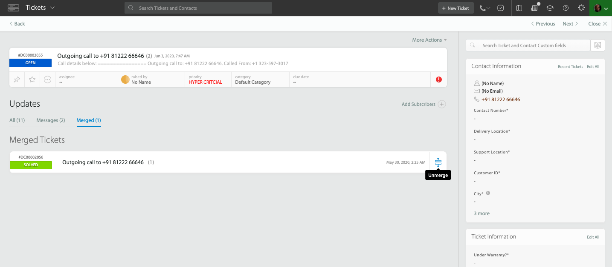The image size is (612, 267).
Task: Star ticket DC00002055 as favorite
Action: [x=32, y=80]
